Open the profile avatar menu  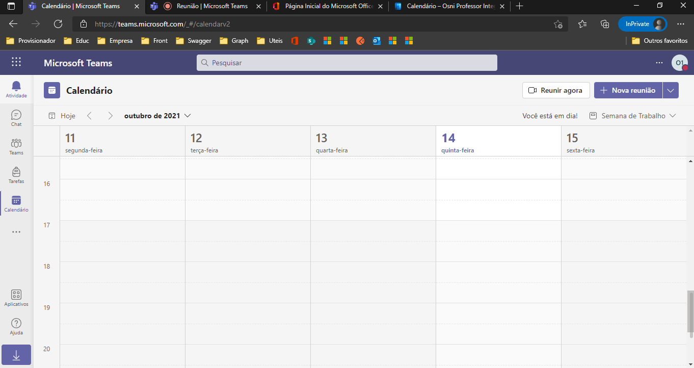pos(679,63)
